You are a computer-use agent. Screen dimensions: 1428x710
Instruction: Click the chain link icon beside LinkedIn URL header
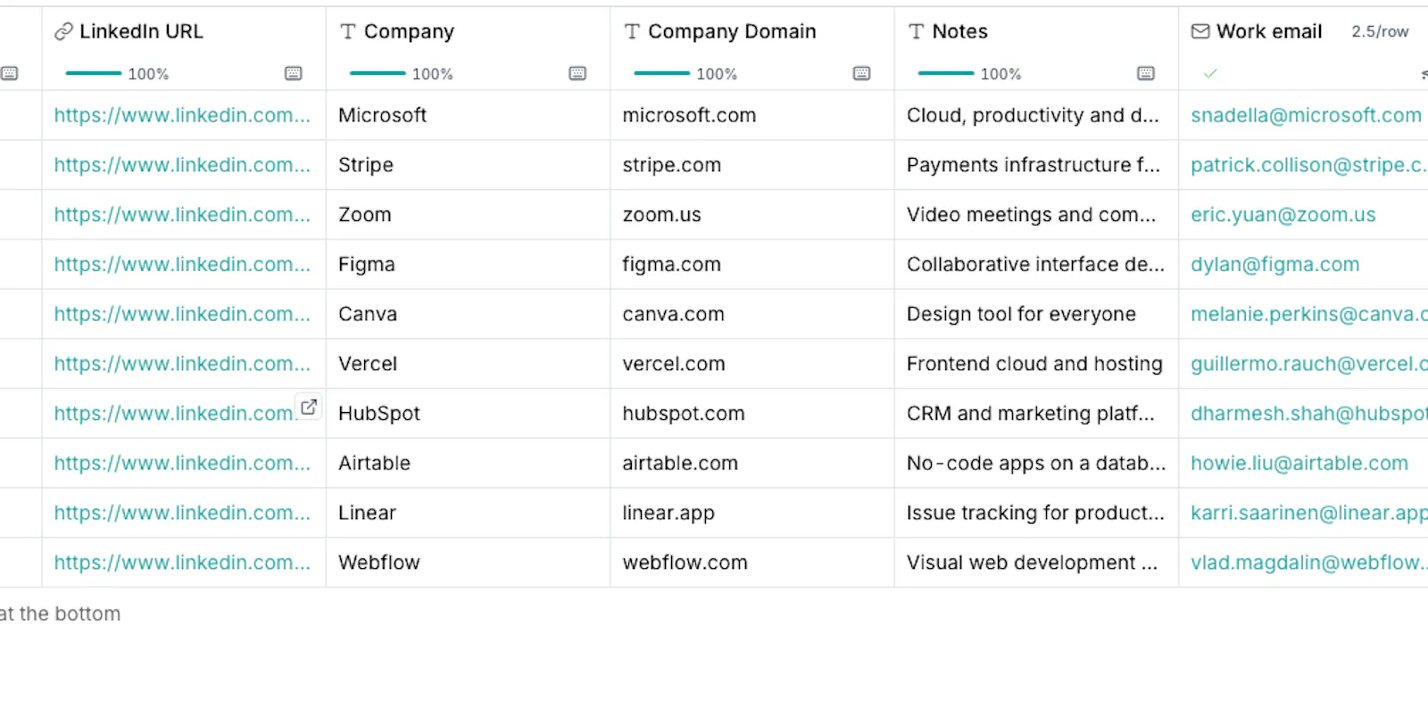(x=63, y=32)
